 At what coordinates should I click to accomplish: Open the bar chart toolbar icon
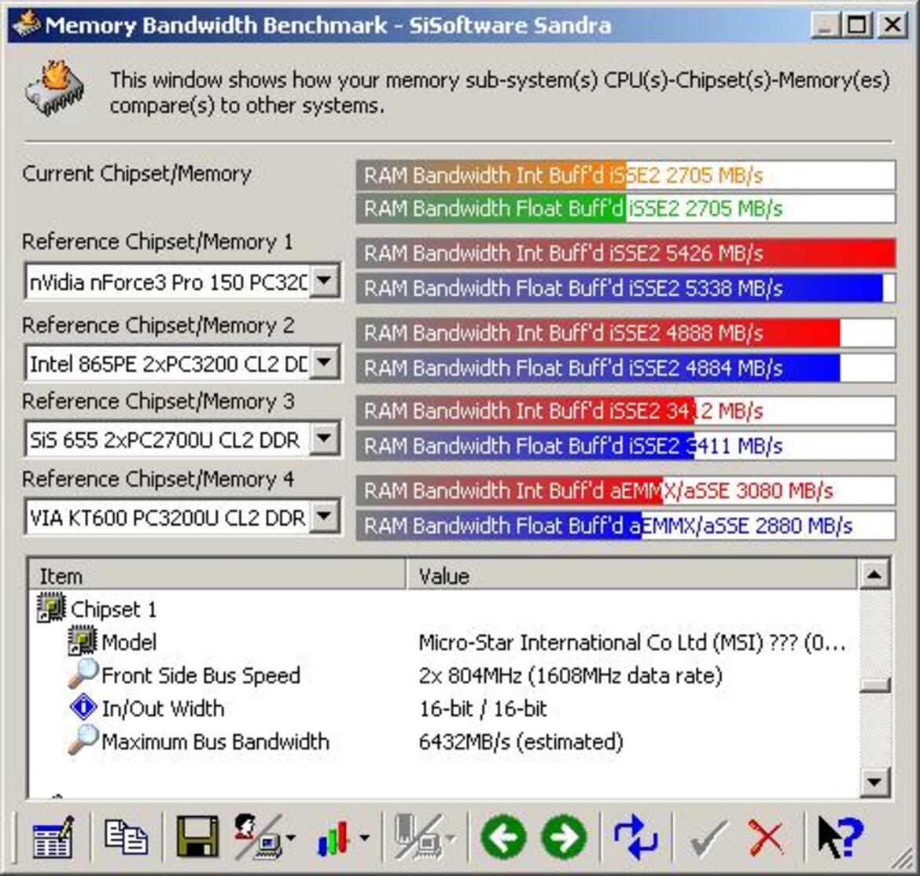(333, 837)
